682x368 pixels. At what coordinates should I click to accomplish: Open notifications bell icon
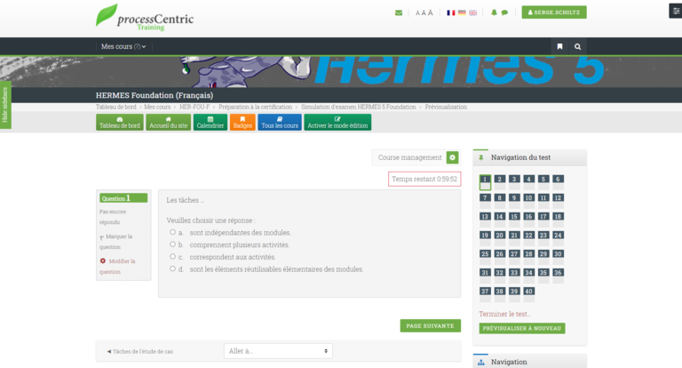[494, 12]
